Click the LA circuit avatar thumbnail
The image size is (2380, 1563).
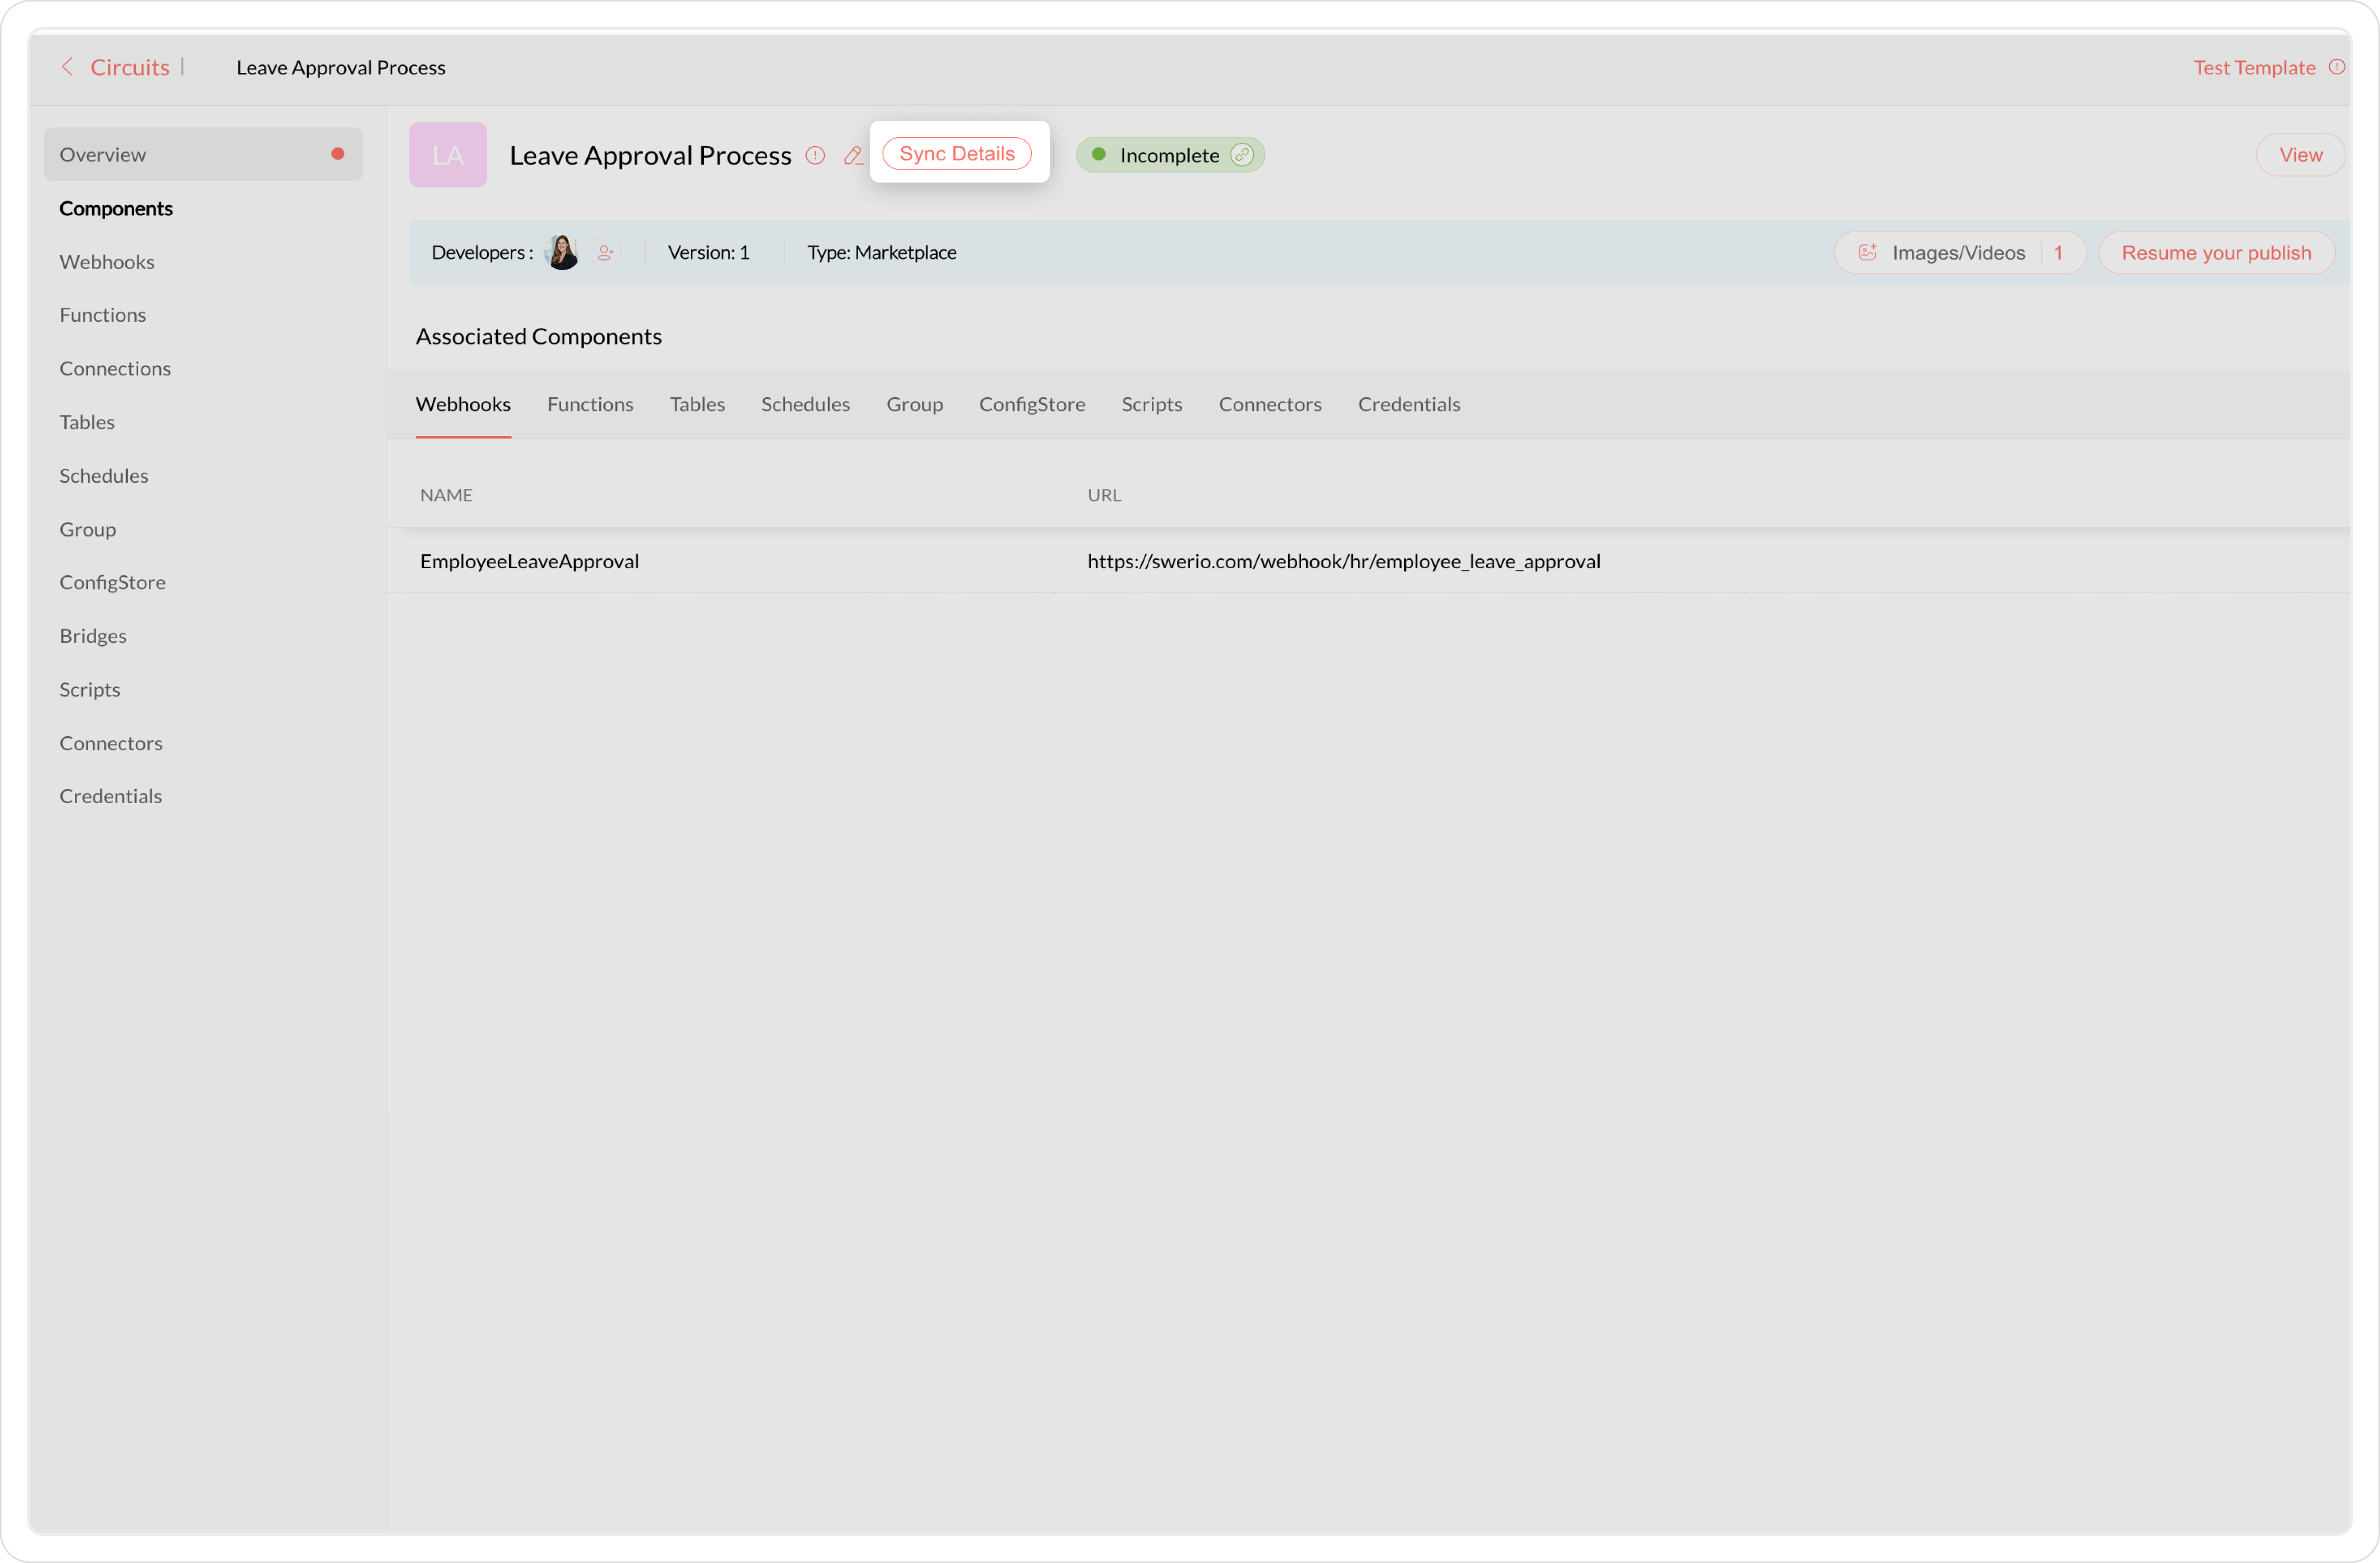point(448,154)
